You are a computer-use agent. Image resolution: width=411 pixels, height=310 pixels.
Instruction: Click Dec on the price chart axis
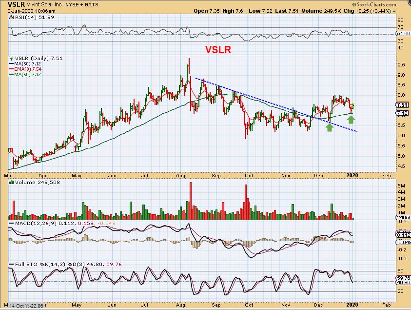click(318, 176)
